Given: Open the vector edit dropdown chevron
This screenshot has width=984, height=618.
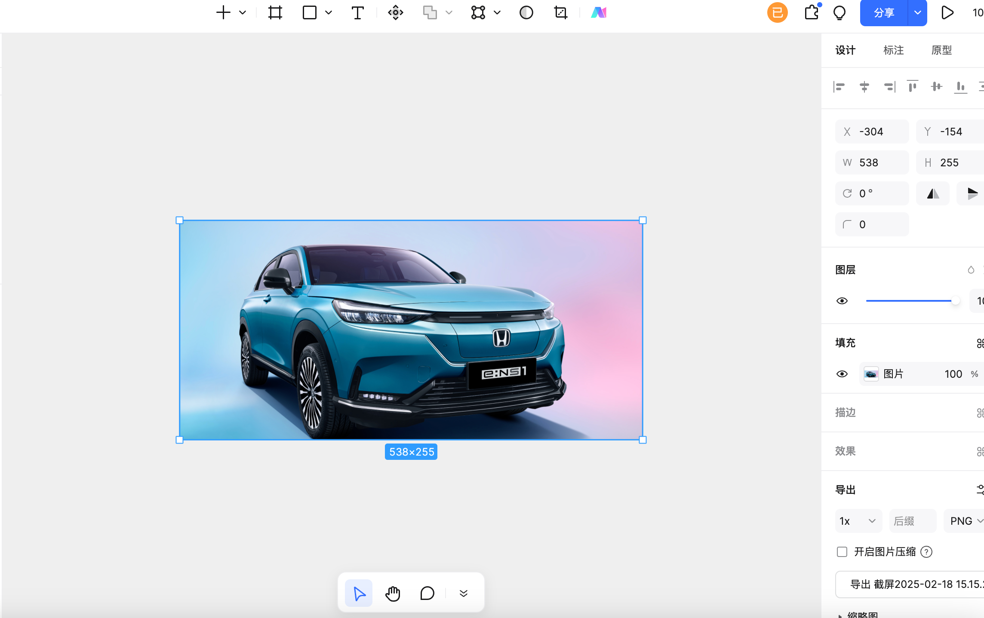Looking at the screenshot, I should tap(497, 12).
